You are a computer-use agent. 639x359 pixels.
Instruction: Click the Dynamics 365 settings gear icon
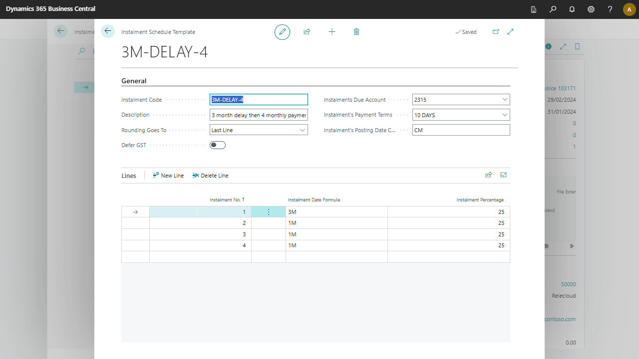coord(591,9)
